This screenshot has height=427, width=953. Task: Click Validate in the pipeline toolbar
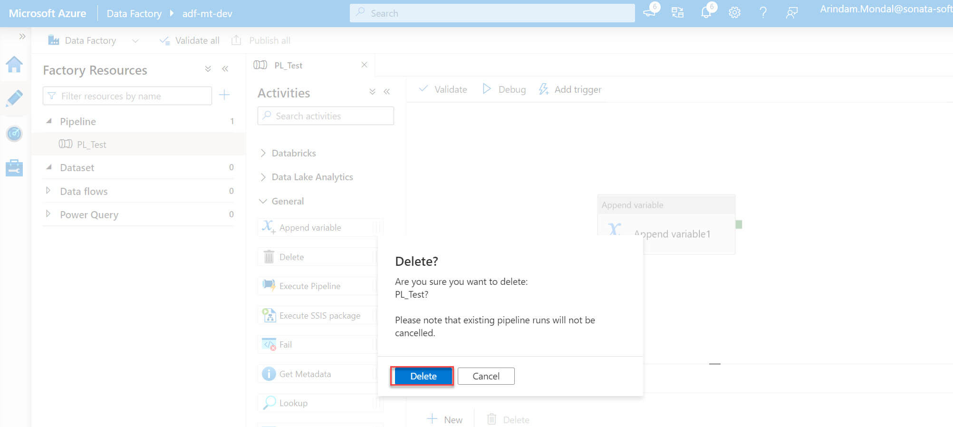pyautogui.click(x=443, y=89)
